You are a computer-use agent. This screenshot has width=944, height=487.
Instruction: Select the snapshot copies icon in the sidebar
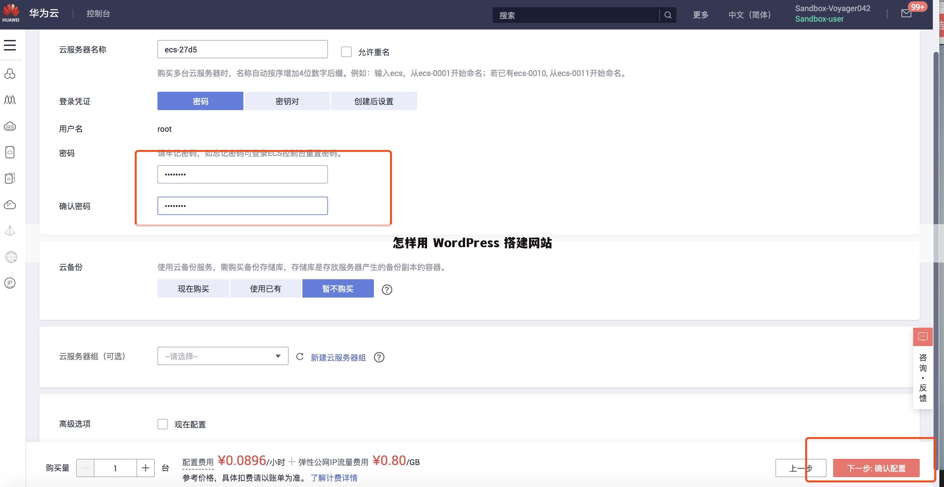tap(10, 178)
